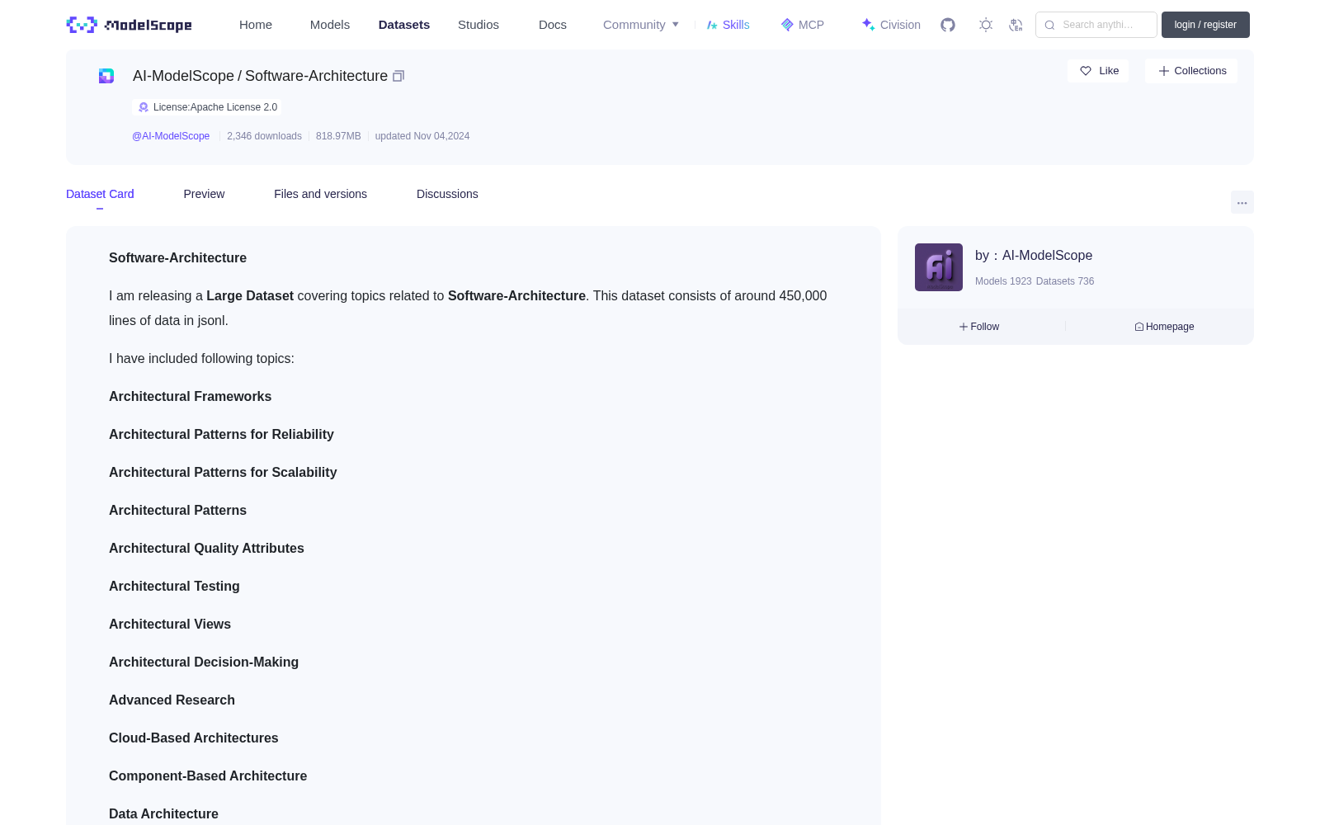
Task: Click 'Architectural Quality Attributes' text
Action: [206, 549]
